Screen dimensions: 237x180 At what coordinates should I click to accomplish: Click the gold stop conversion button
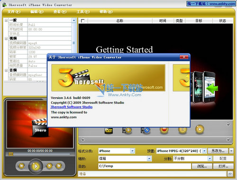[200, 129]
